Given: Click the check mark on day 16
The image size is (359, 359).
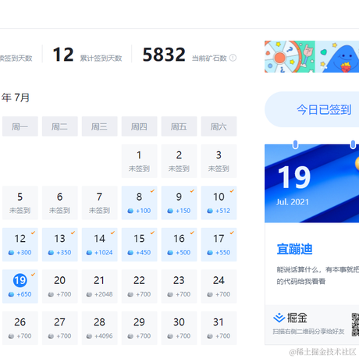Looking at the screenshot, I should pos(192,233).
